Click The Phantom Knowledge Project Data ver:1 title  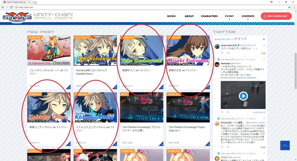[x=187, y=129]
